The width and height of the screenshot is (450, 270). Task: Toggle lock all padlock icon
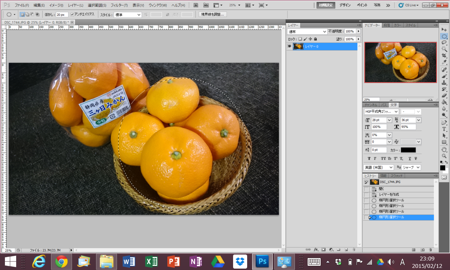[x=315, y=39]
